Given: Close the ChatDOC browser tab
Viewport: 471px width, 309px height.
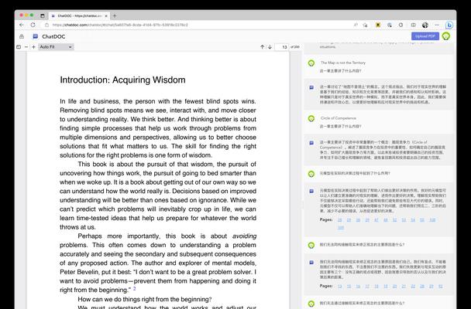Looking at the screenshot, I should 106,16.
